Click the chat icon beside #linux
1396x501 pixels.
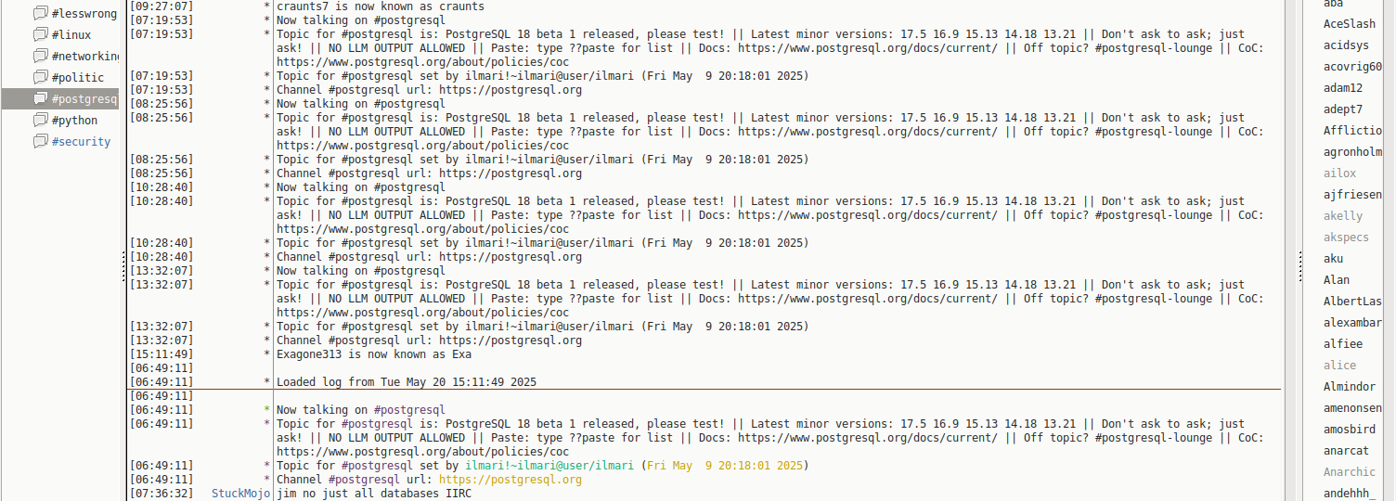click(x=40, y=35)
